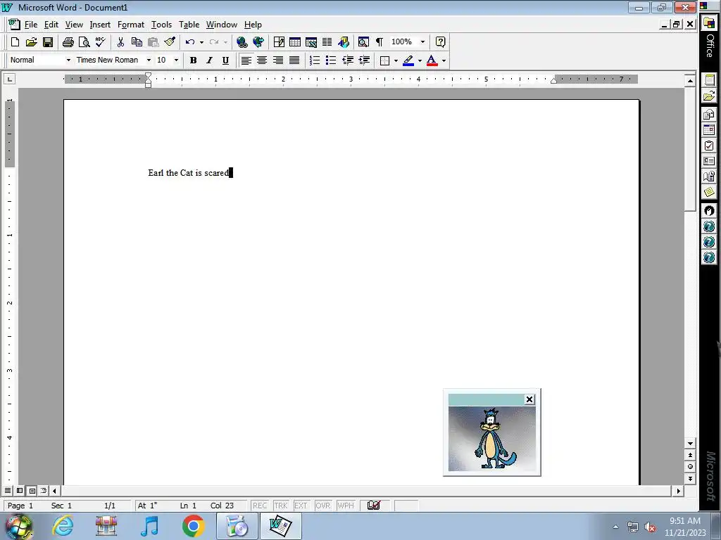Open the File menu
The height and width of the screenshot is (540, 721).
31,25
